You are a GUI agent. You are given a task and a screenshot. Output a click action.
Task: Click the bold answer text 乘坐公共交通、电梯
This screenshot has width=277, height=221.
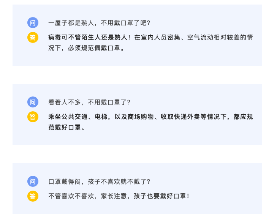click(x=78, y=117)
